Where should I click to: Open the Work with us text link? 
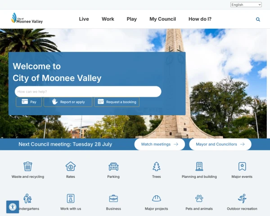[71, 209]
